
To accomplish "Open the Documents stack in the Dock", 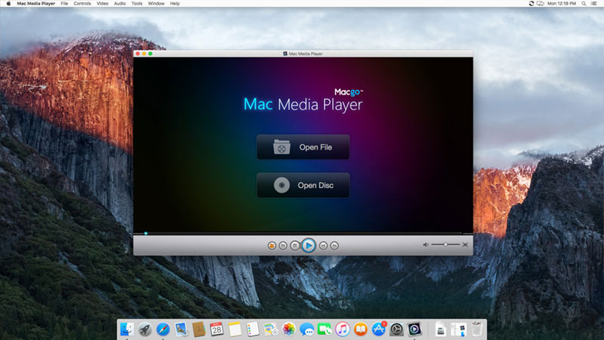I will tap(440, 329).
